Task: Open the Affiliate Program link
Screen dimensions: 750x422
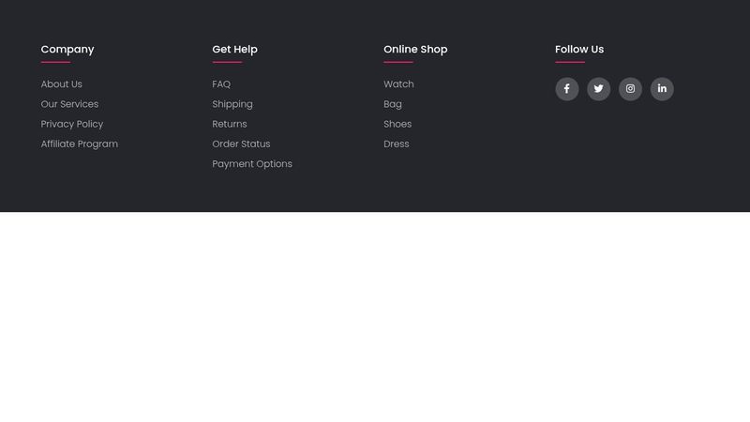Action: click(x=80, y=144)
